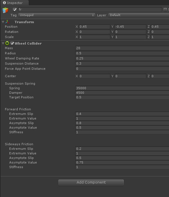
Task: Click the Add Component button
Action: (x=91, y=182)
